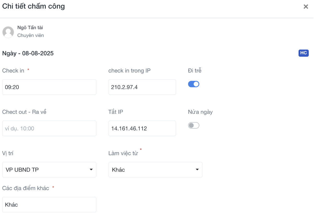Image resolution: width=324 pixels, height=217 pixels.
Task: Click the check in trong IP field
Action: click(x=142, y=87)
